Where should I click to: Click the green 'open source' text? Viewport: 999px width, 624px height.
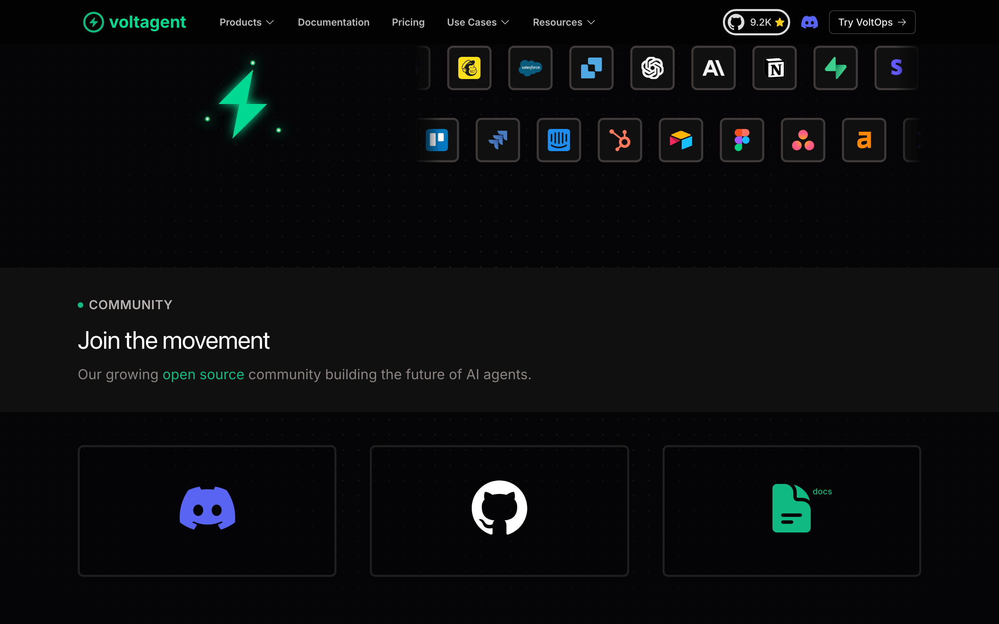coord(203,374)
